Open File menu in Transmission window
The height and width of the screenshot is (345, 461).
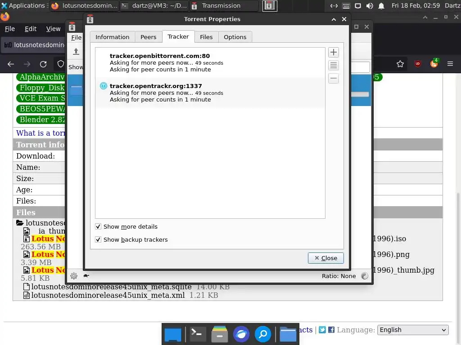click(76, 37)
